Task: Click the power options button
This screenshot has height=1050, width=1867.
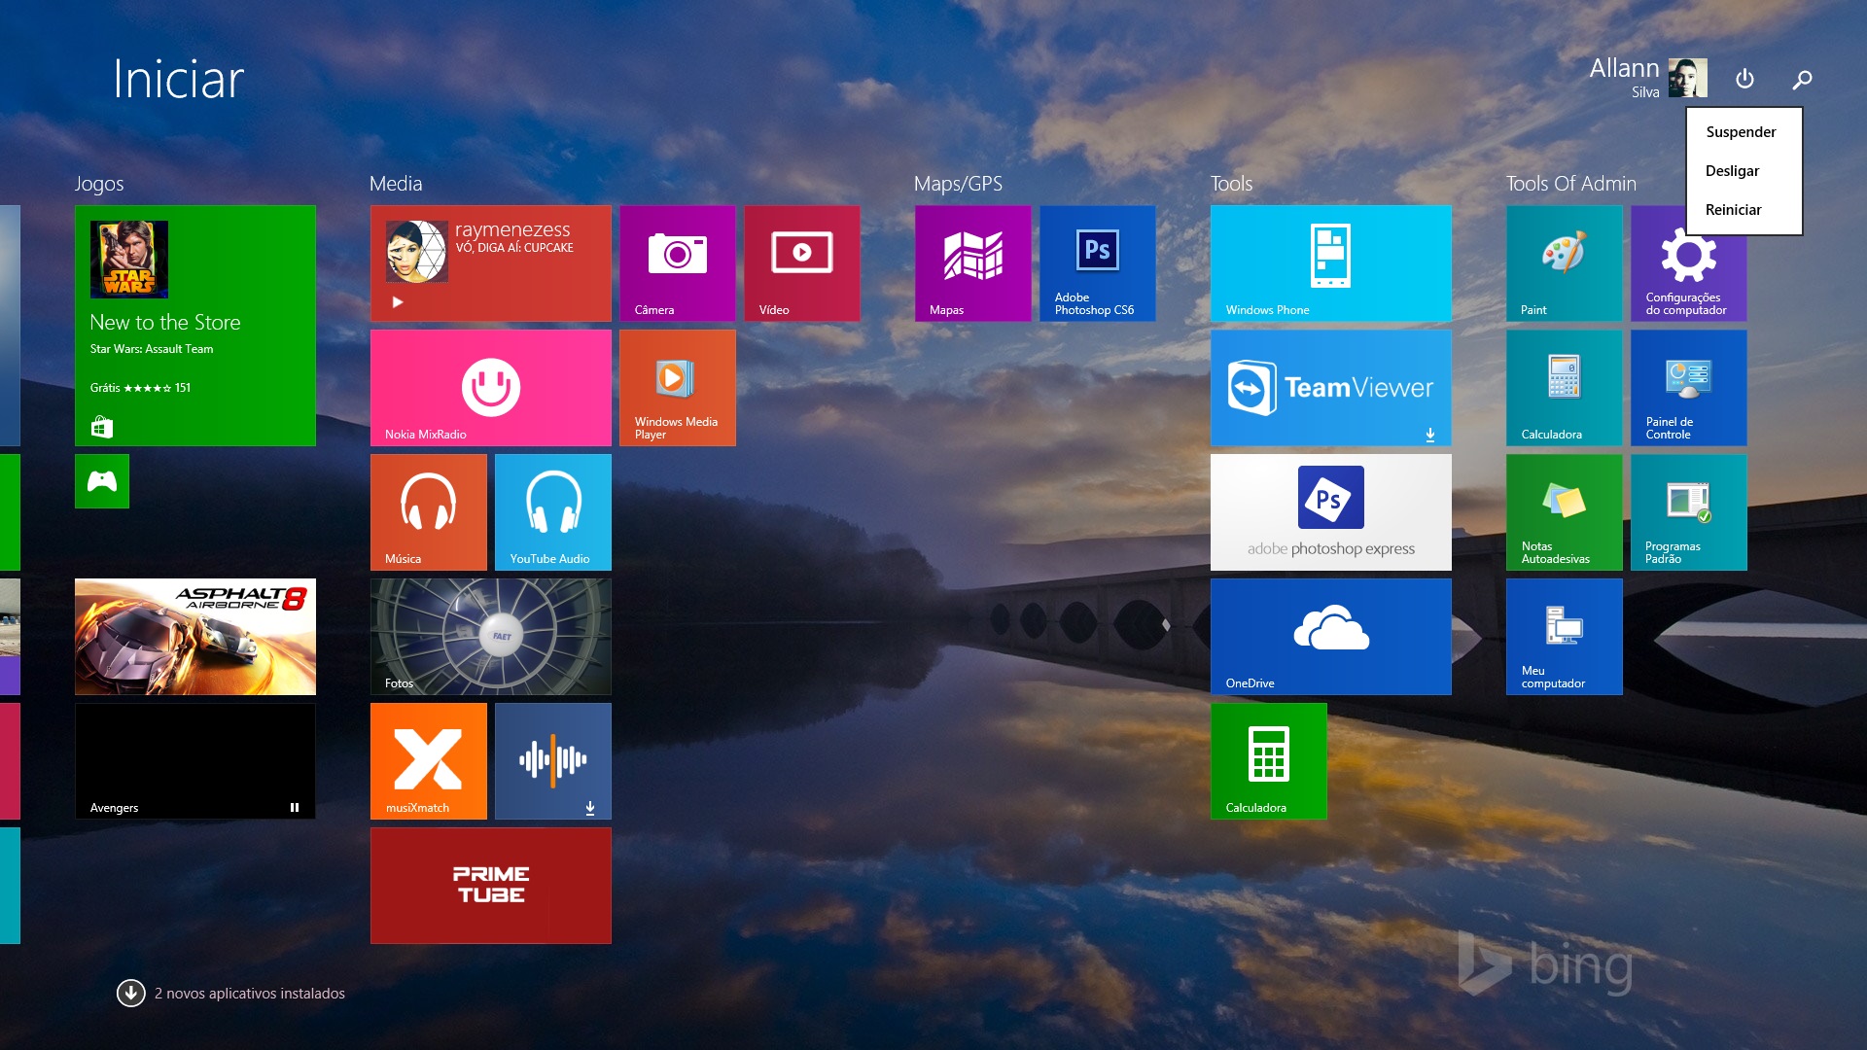Action: point(1744,79)
